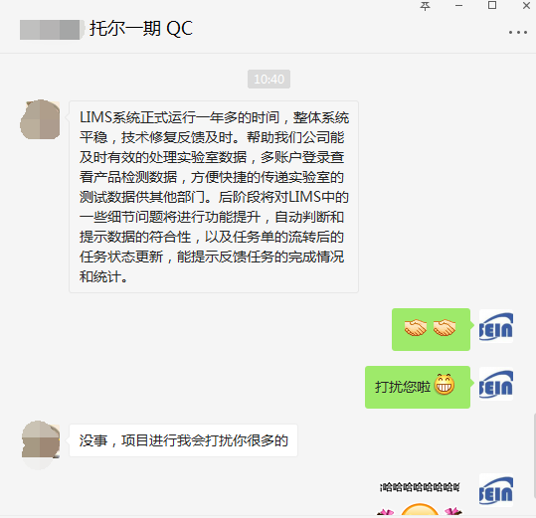Maximize the chat window

tap(492, 5)
